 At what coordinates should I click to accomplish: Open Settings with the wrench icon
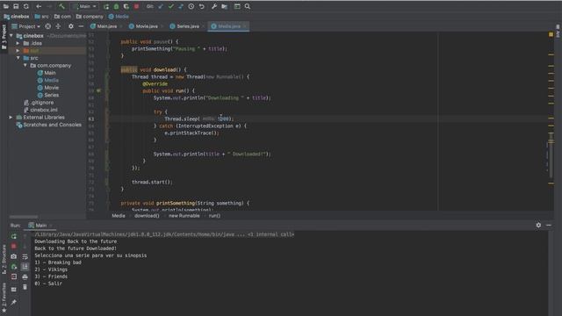point(214,6)
